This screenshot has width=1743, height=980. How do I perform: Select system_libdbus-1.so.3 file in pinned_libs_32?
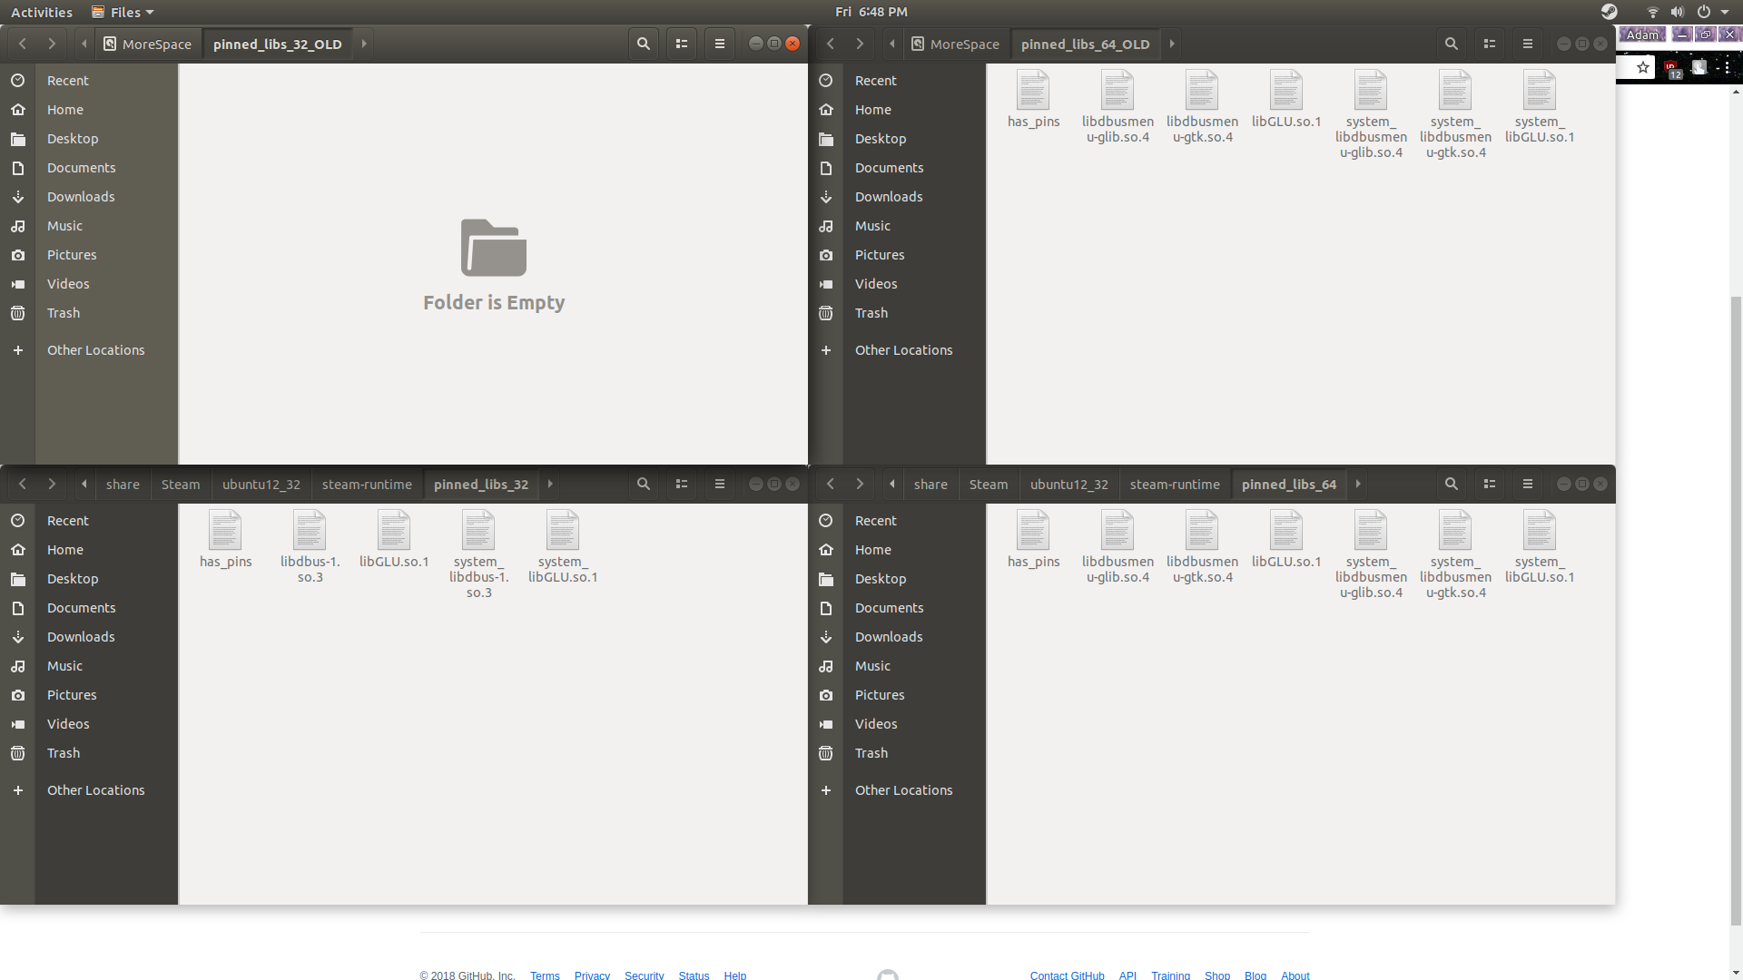[478, 554]
